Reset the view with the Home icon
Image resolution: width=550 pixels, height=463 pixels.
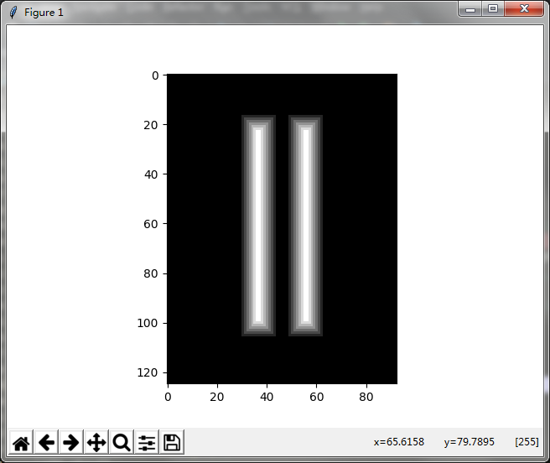[21, 442]
